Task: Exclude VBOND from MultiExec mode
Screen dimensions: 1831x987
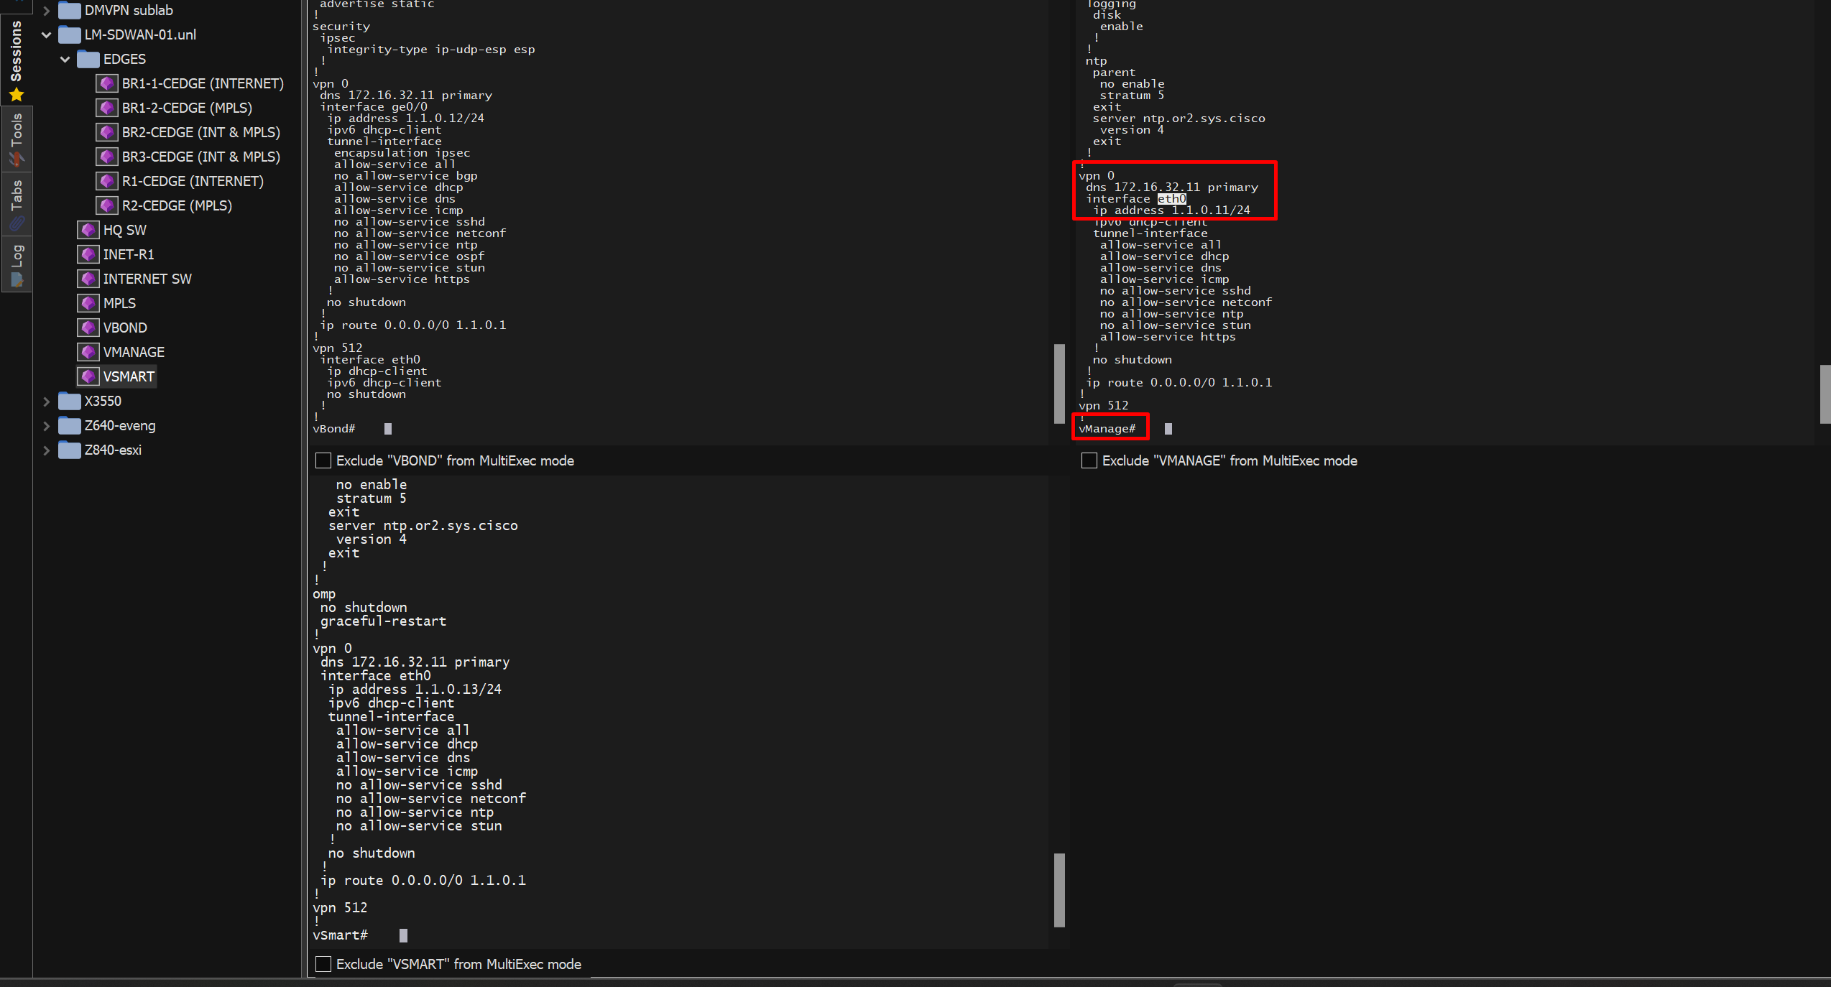Action: (x=323, y=460)
